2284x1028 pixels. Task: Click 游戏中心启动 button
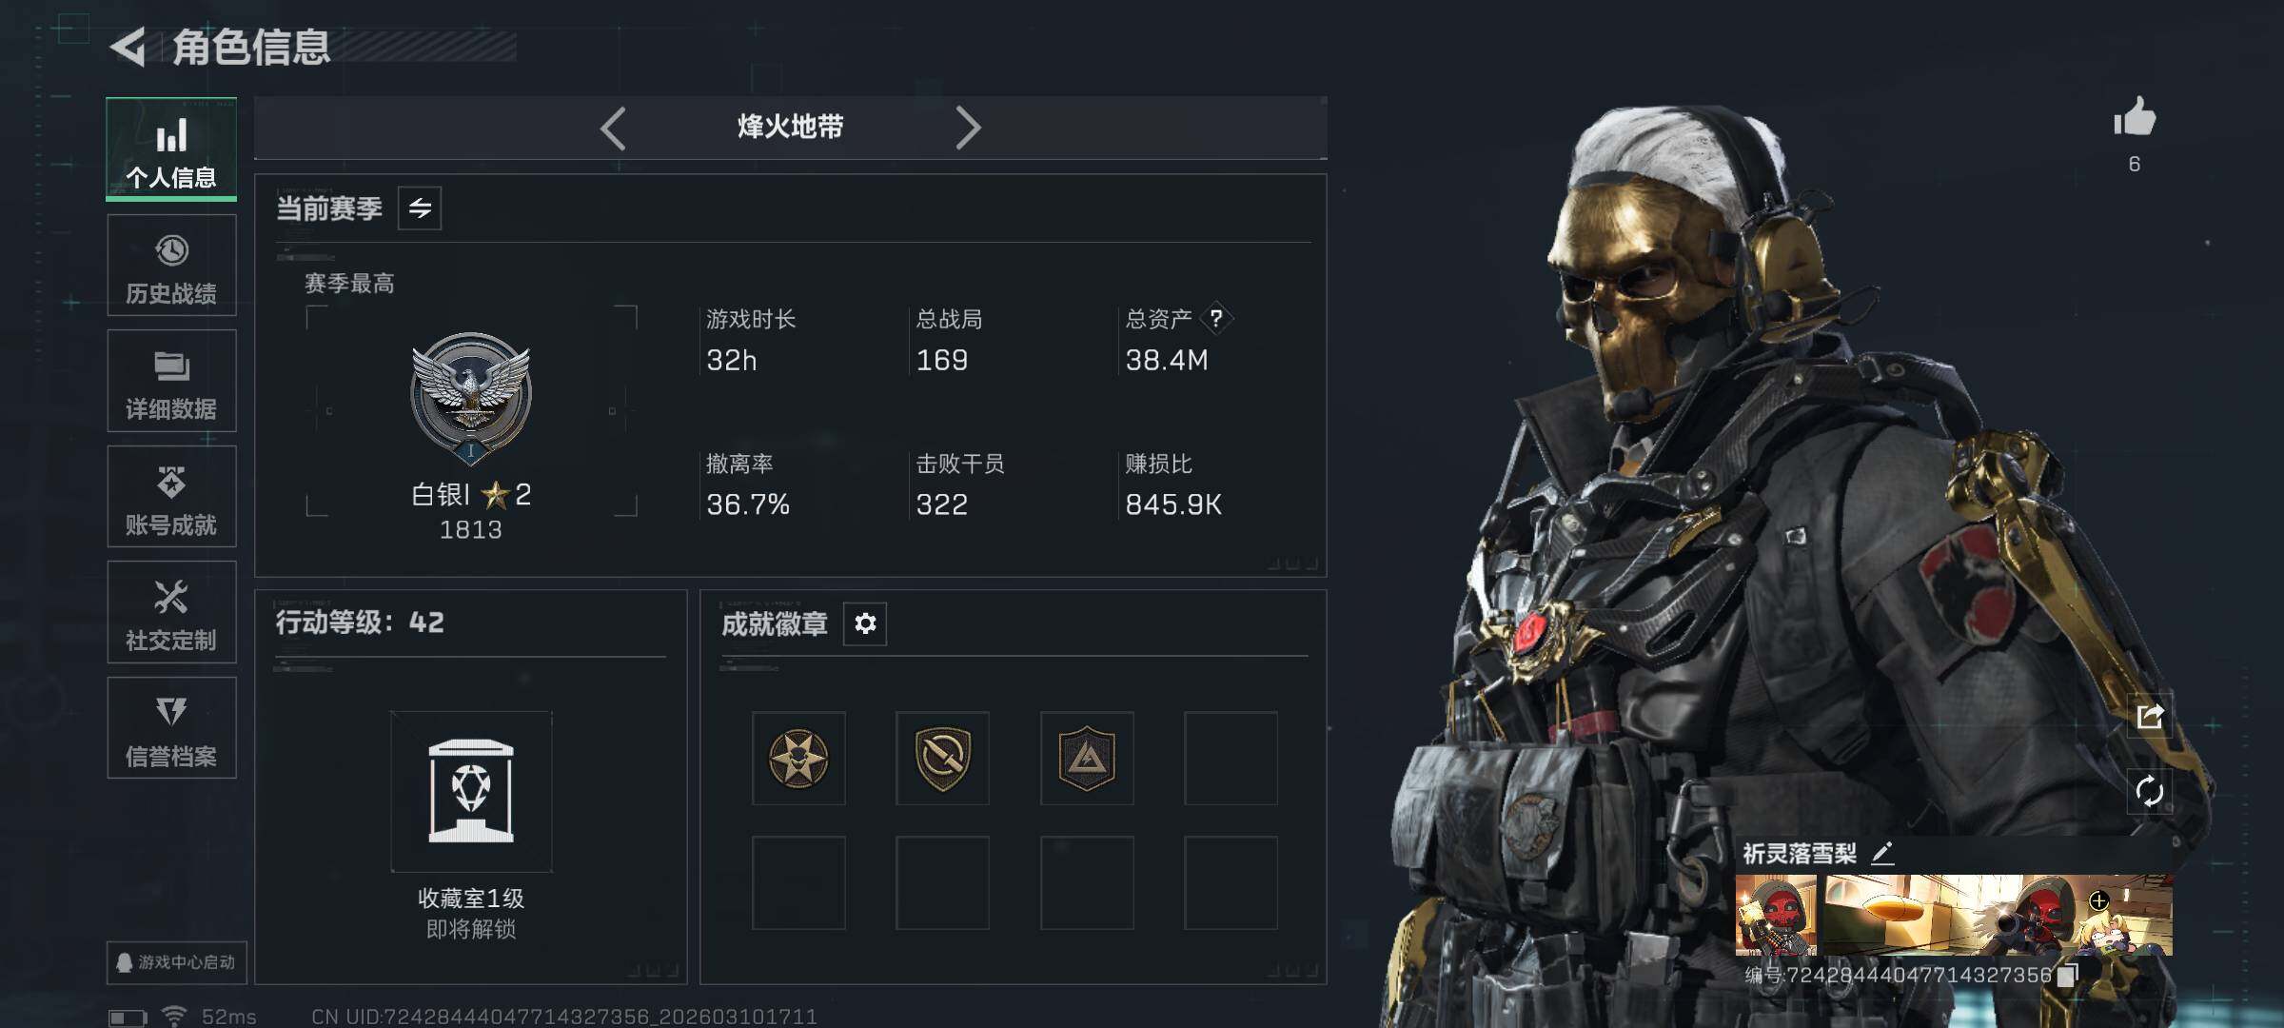[x=176, y=962]
